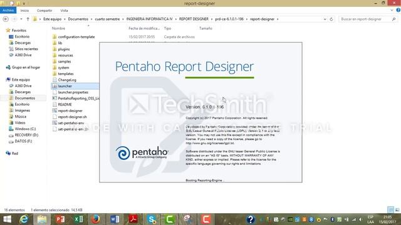Go to INGENIERIA INFORMATICA IV in breadcrumb
The width and height of the screenshot is (401, 225).
pyautogui.click(x=149, y=19)
